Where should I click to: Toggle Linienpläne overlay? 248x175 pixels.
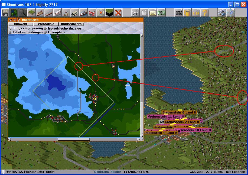point(45,32)
